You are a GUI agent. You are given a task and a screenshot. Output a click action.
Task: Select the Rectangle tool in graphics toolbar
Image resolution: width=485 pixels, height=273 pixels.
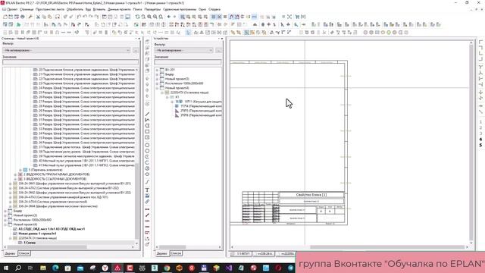147,132
